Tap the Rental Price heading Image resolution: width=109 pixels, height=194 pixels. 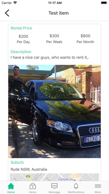point(21,28)
